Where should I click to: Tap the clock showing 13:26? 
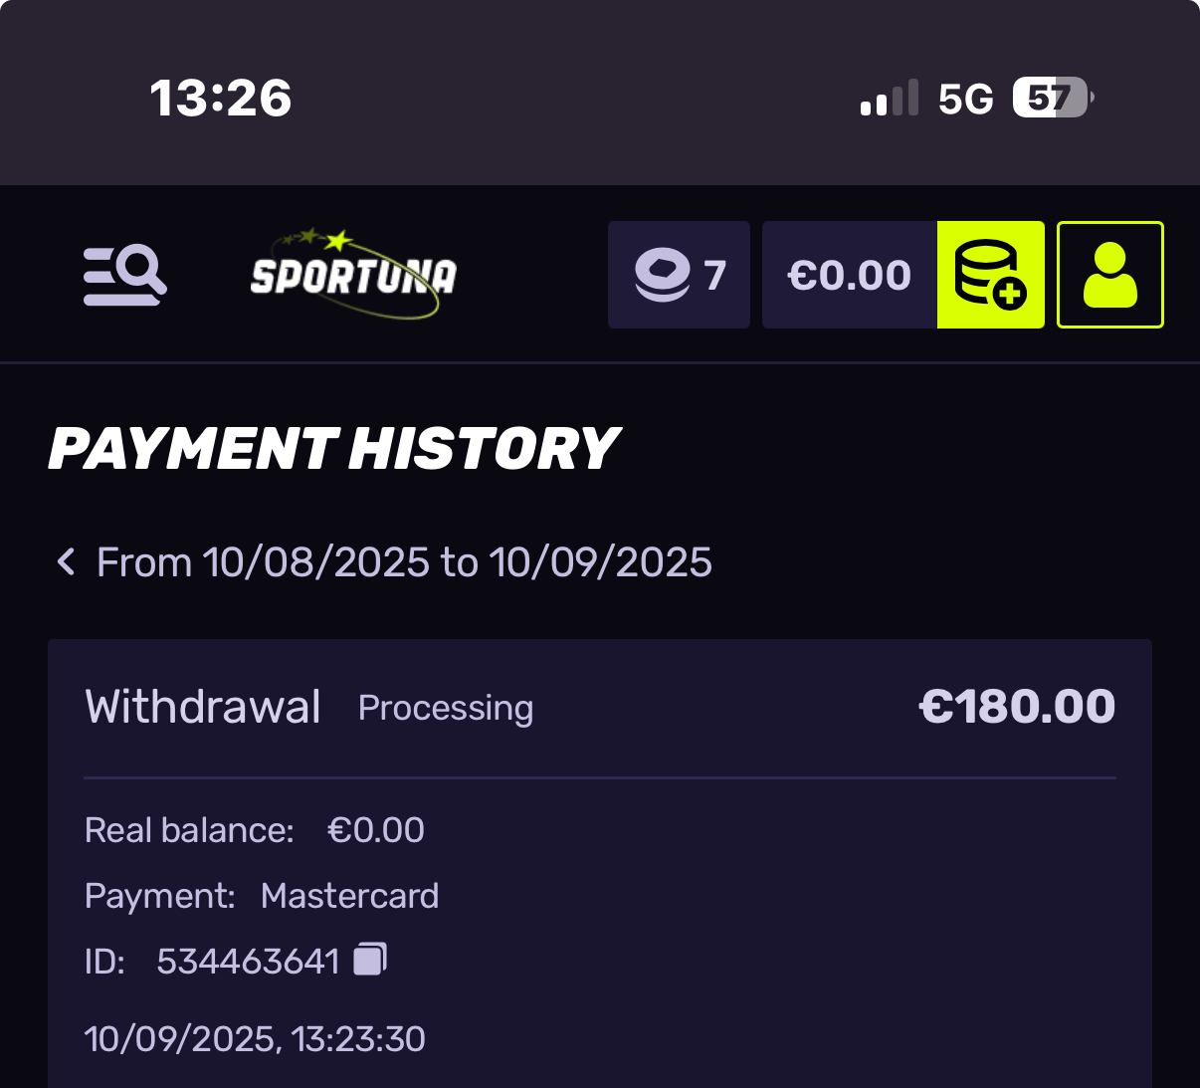(x=220, y=99)
